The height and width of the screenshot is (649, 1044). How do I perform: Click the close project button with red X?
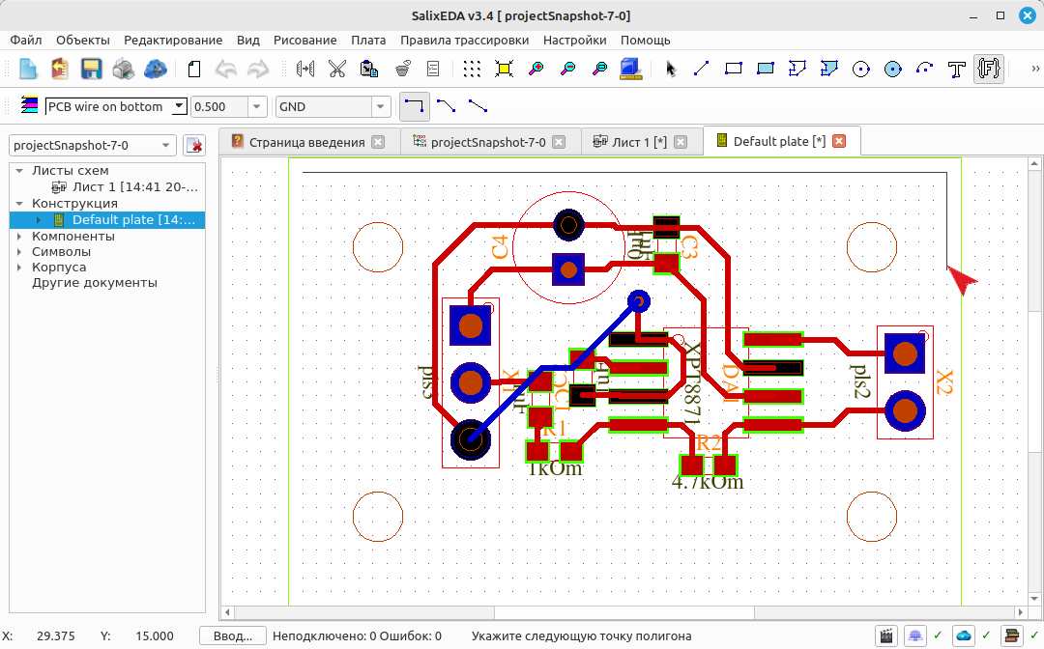coord(193,145)
